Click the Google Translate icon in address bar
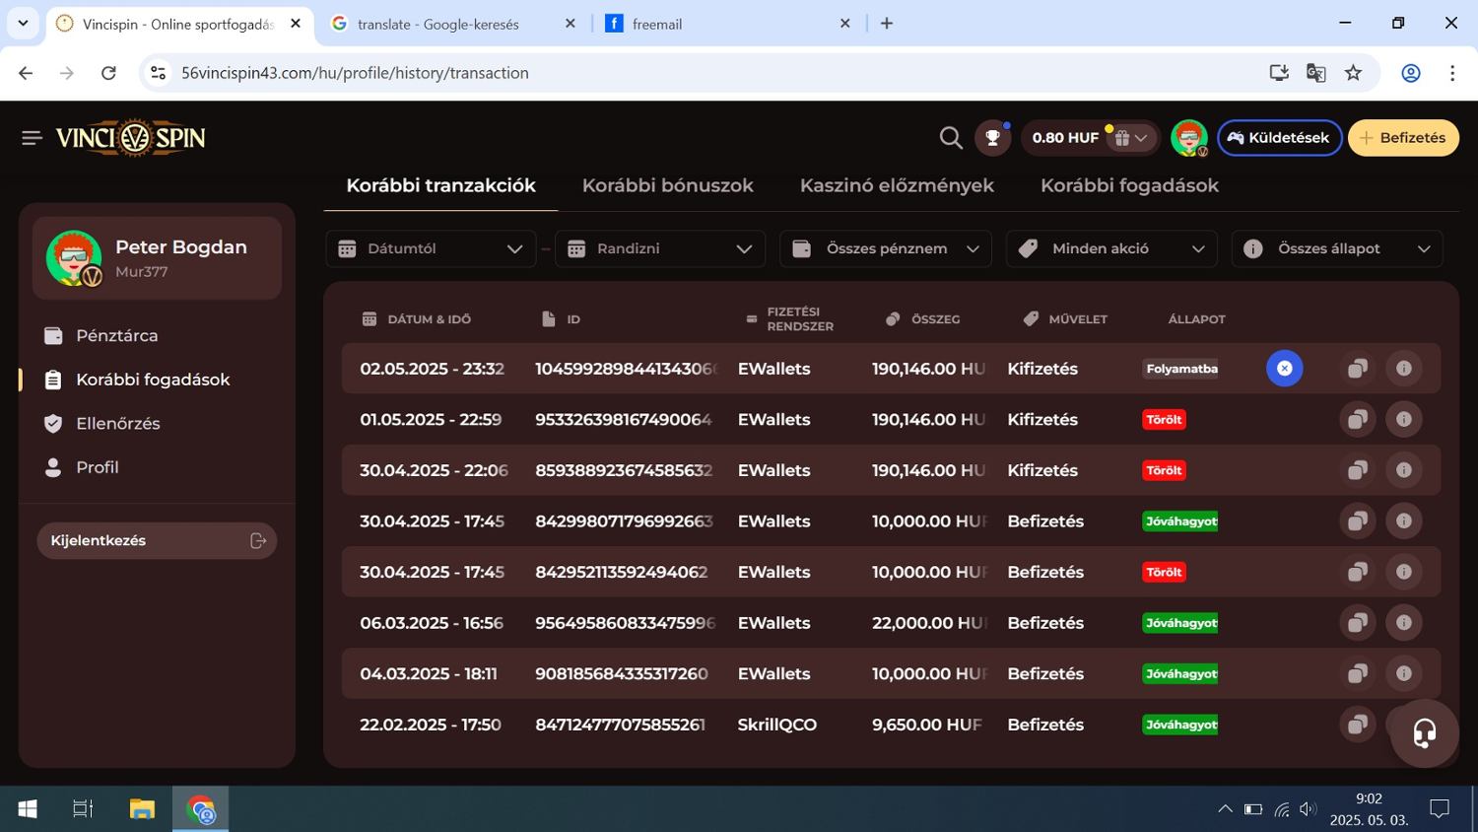This screenshot has height=832, width=1478. point(1315,73)
